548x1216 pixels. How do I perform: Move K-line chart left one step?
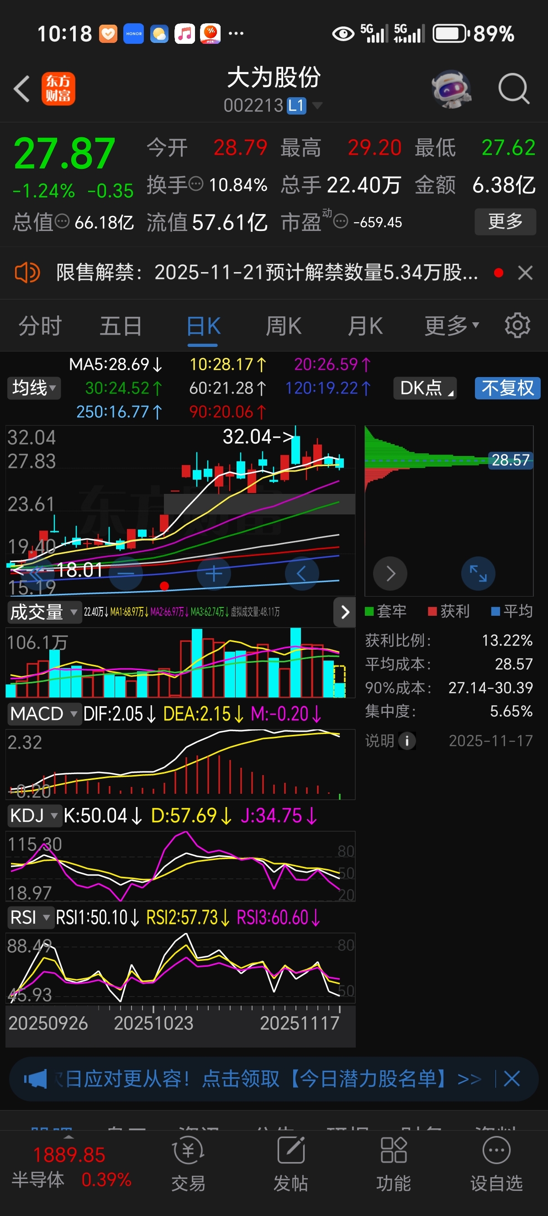click(302, 574)
